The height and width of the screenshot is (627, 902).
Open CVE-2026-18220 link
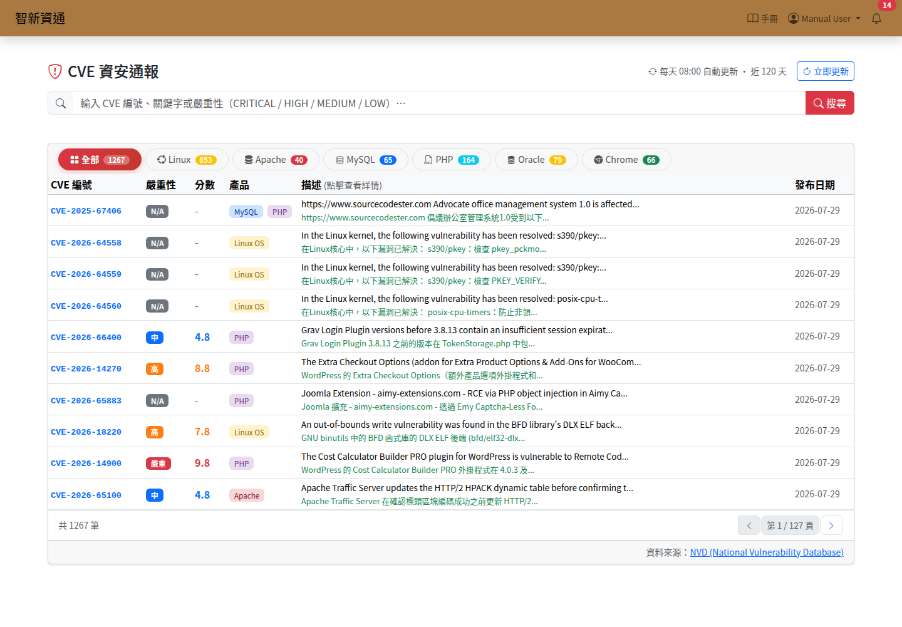(86, 432)
